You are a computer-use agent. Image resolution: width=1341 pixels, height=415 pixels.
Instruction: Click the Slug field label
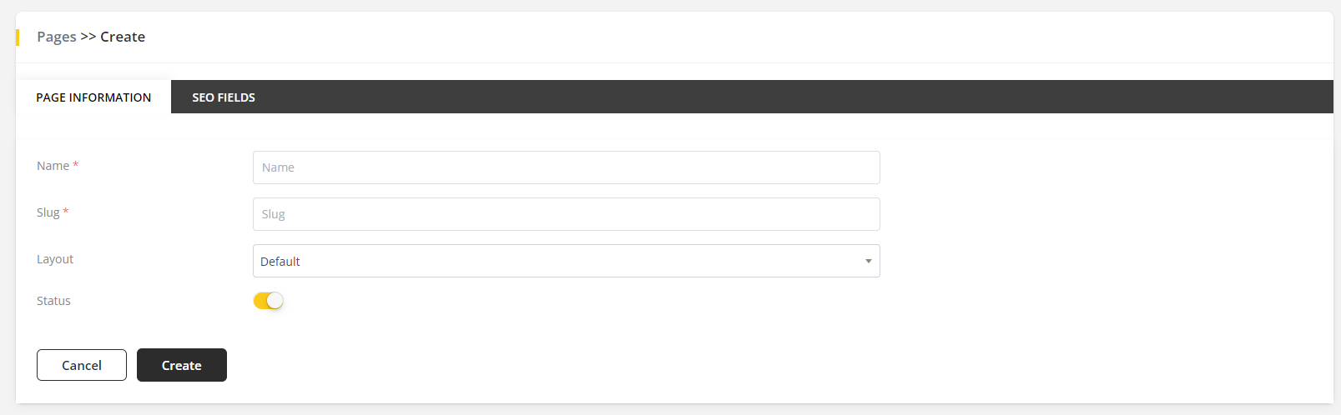48,212
